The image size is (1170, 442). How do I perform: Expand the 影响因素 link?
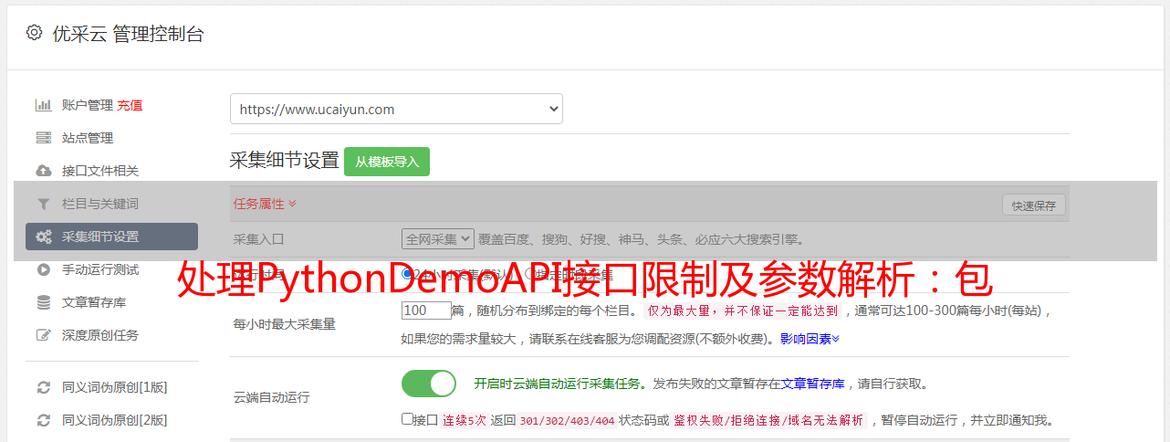pyautogui.click(x=810, y=338)
